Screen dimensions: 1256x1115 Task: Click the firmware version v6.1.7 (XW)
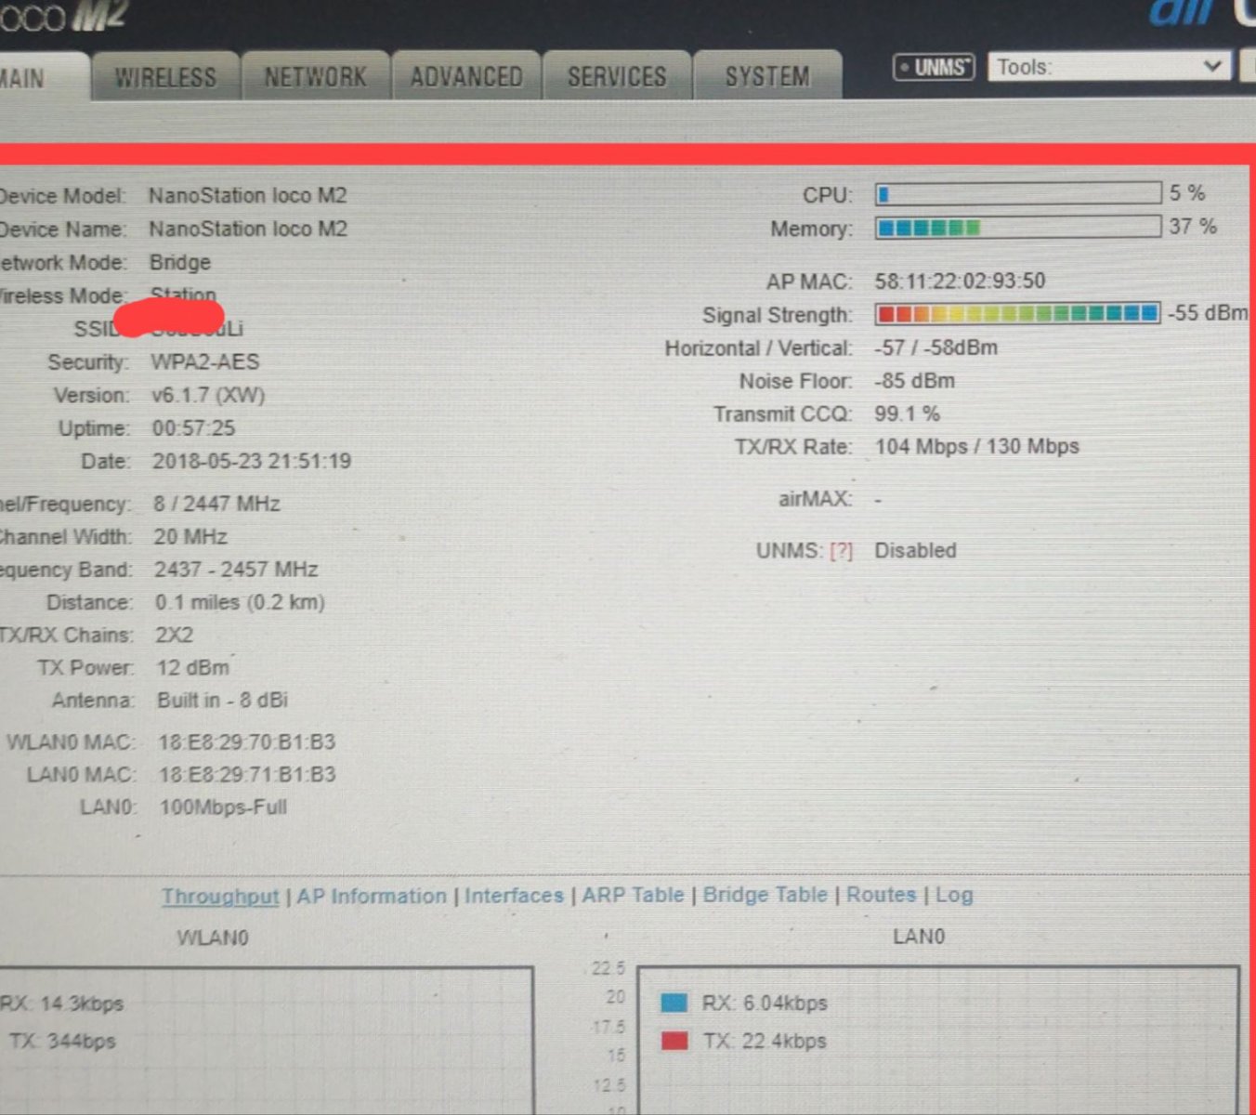(208, 395)
